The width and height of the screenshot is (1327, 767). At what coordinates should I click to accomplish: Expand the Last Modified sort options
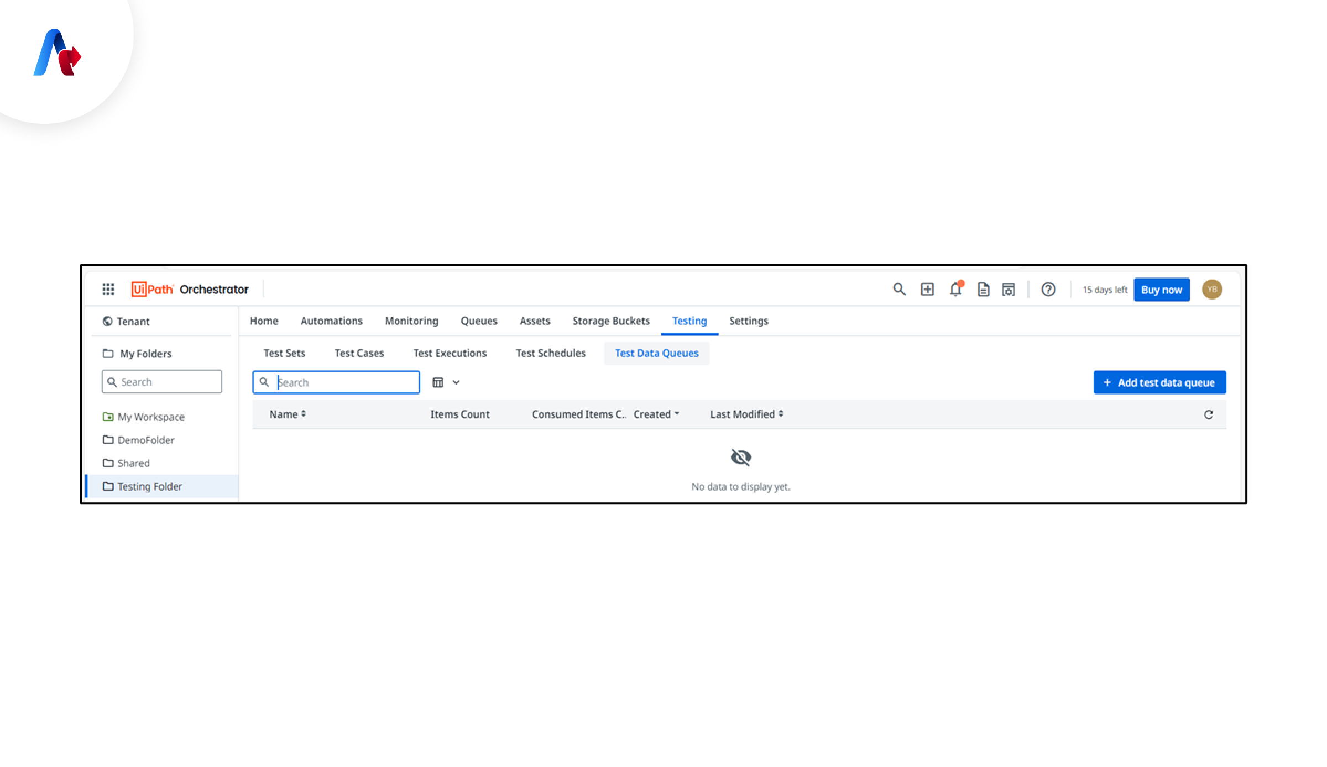click(781, 414)
